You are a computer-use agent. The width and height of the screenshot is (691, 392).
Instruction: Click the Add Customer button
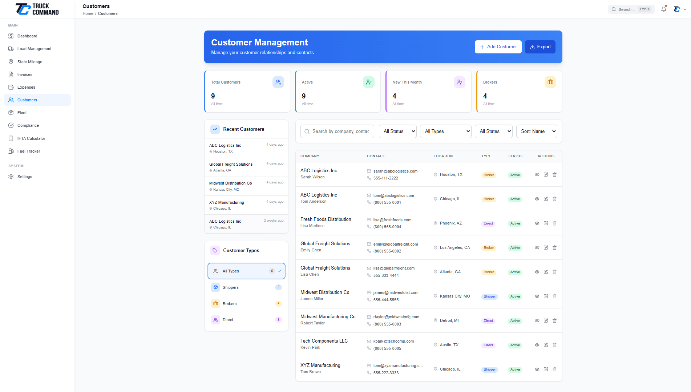(x=498, y=47)
